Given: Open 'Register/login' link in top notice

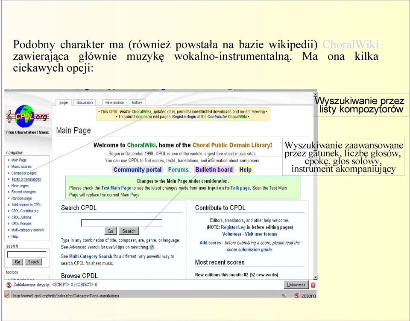Looking at the screenshot, I should pos(184,117).
